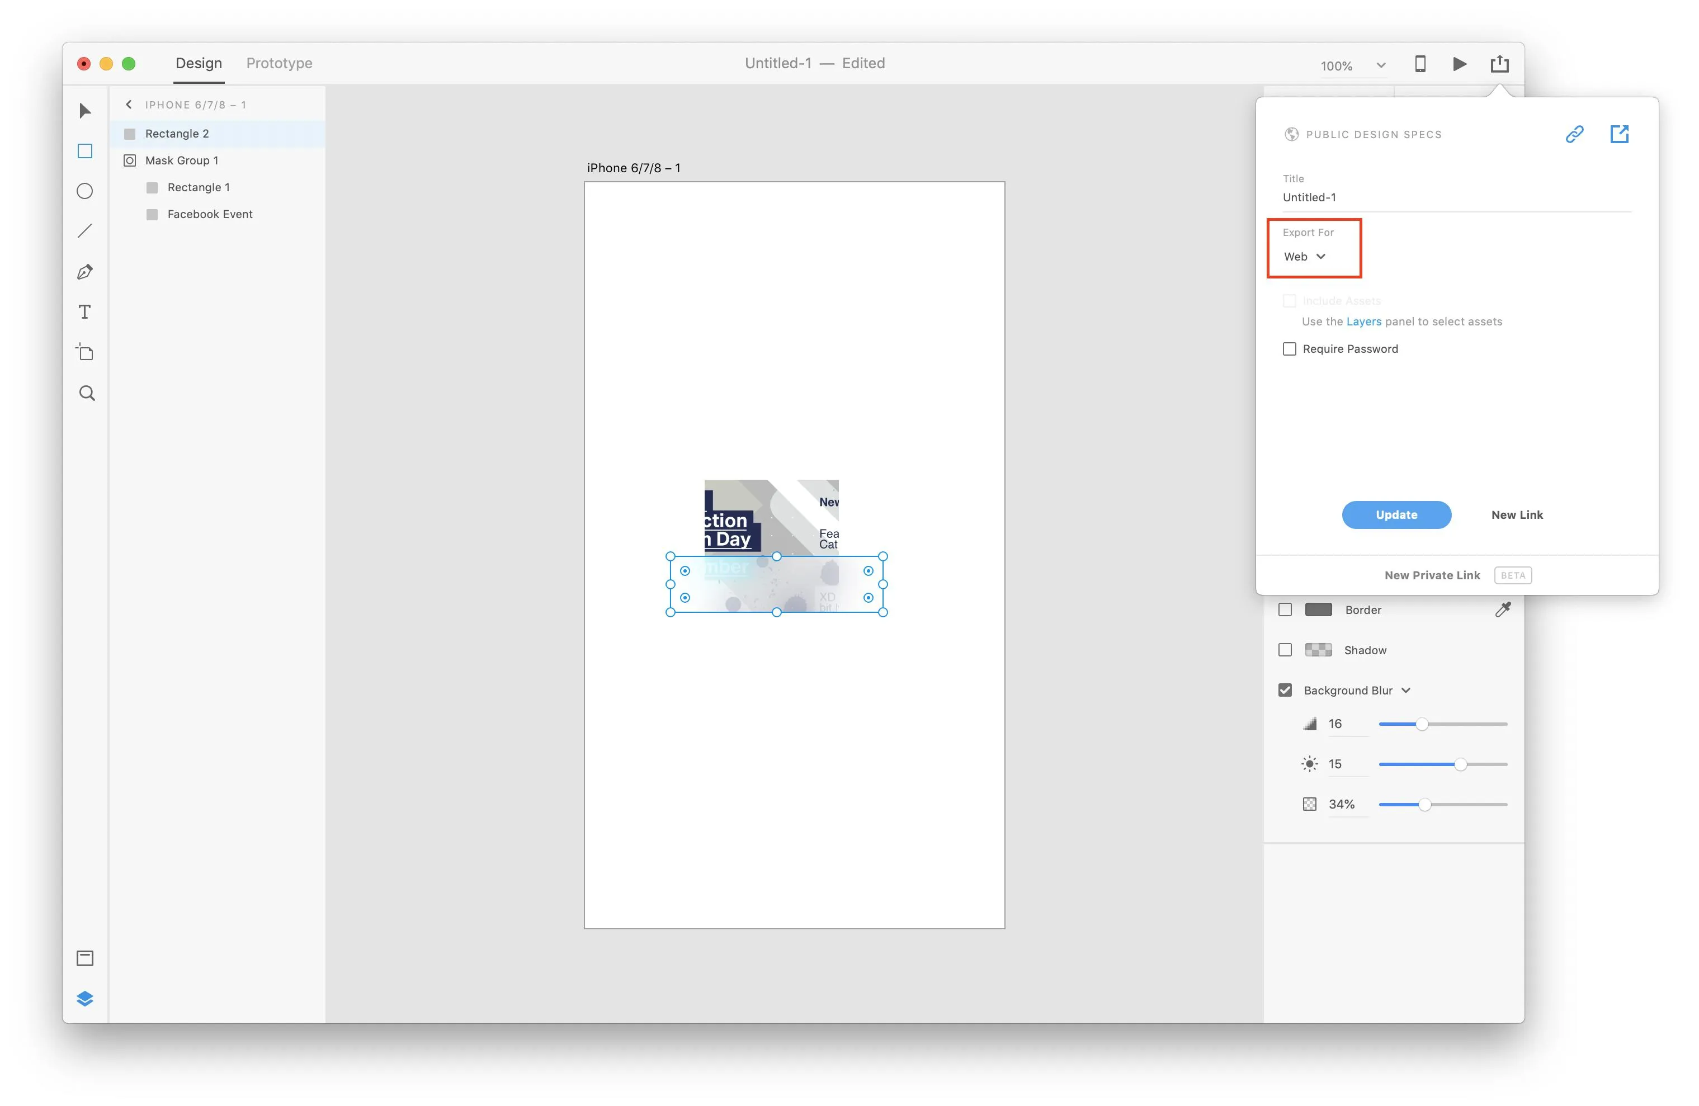Enable the Require Password checkbox
The width and height of the screenshot is (1699, 1106).
[1289, 349]
